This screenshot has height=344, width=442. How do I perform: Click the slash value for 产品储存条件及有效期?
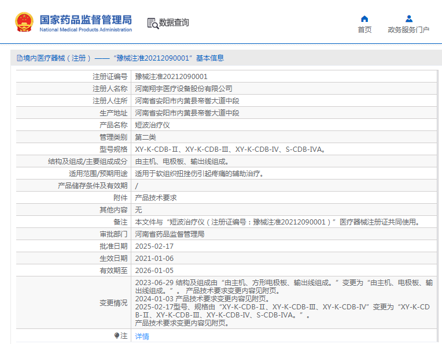(x=137, y=186)
